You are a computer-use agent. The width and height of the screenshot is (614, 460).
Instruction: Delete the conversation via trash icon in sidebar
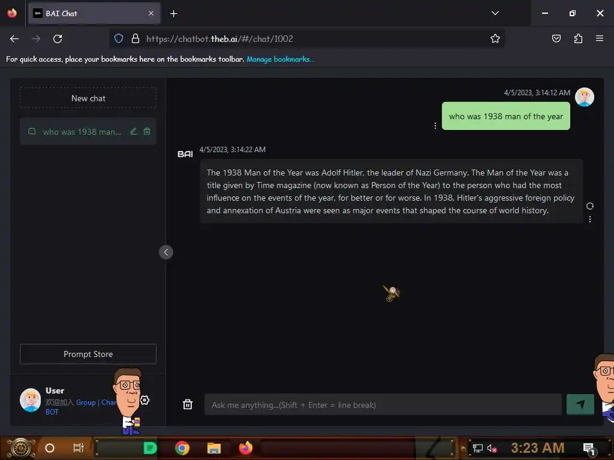click(147, 131)
